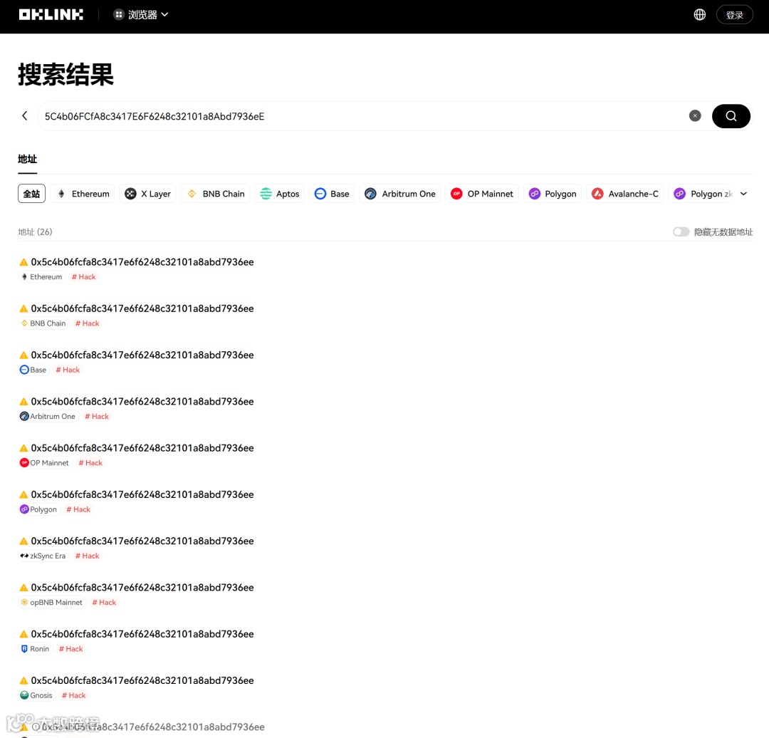
Task: Click # Hack label on Ethereum result
Action: point(84,276)
